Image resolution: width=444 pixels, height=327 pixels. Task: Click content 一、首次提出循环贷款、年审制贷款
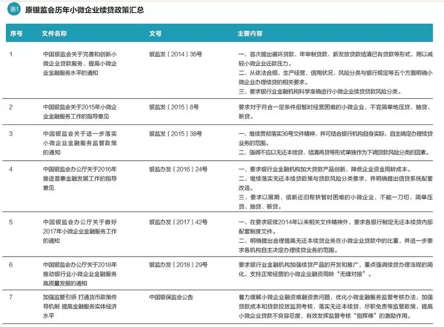coord(336,59)
